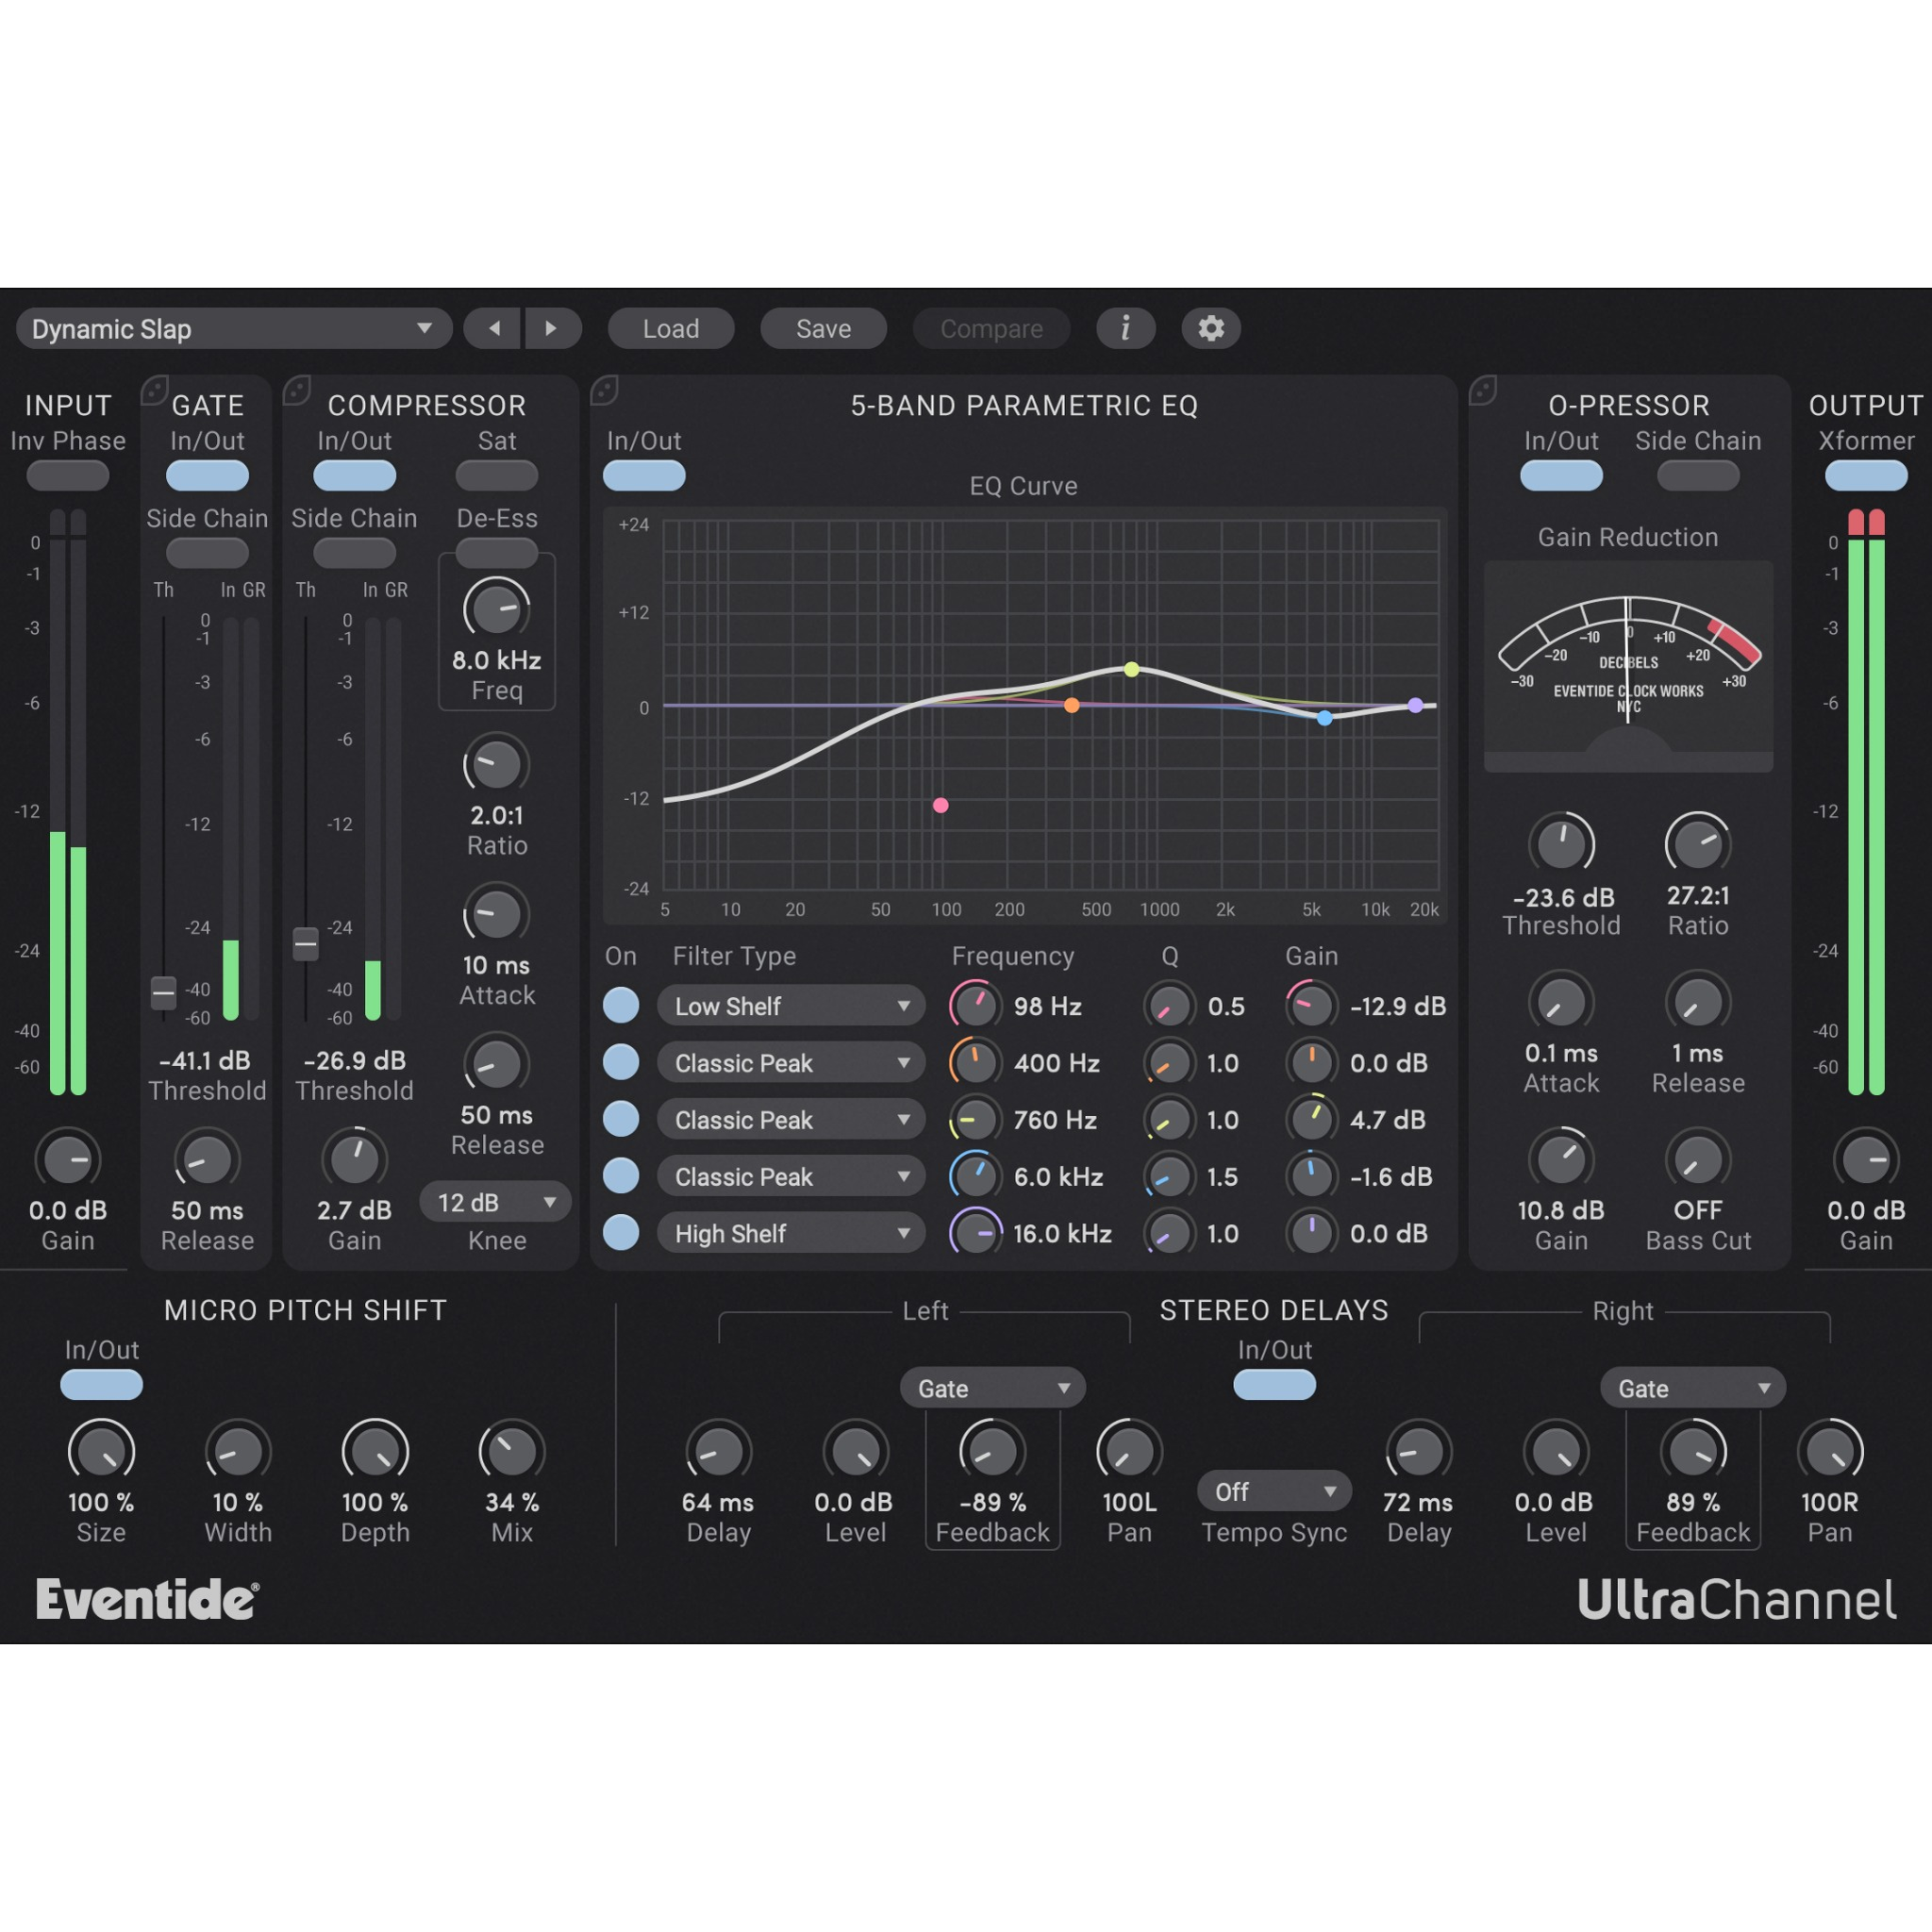1932x1932 pixels.
Task: Click the Load button
Action: click(671, 328)
